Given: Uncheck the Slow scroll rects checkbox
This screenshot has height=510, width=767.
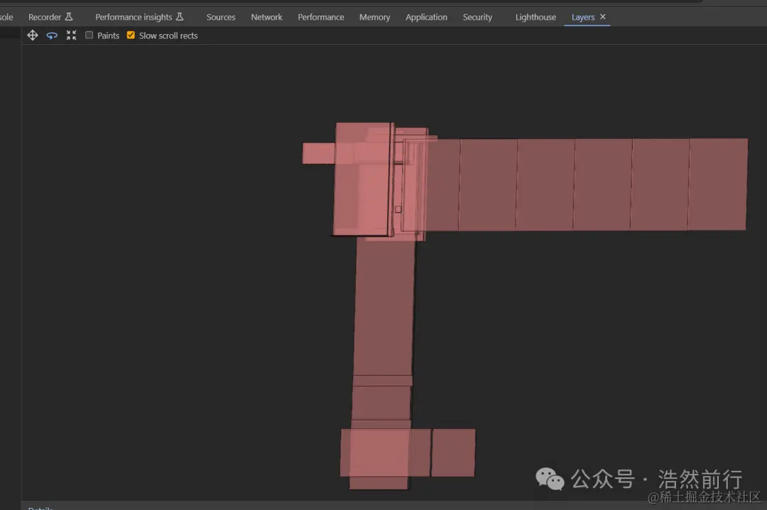Looking at the screenshot, I should [131, 35].
